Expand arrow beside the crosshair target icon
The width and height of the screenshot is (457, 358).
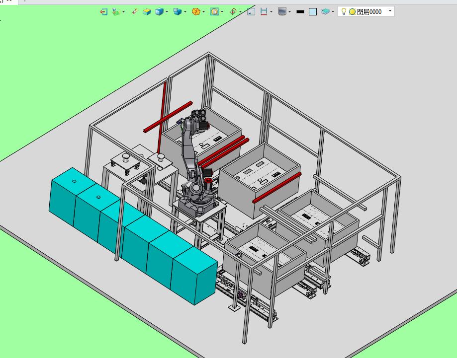(x=240, y=12)
